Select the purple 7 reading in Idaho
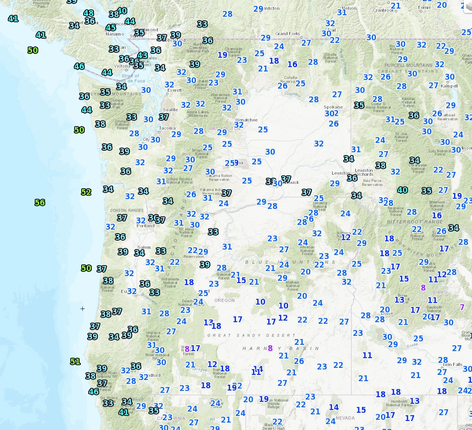This screenshot has height=430, width=472. (462, 307)
